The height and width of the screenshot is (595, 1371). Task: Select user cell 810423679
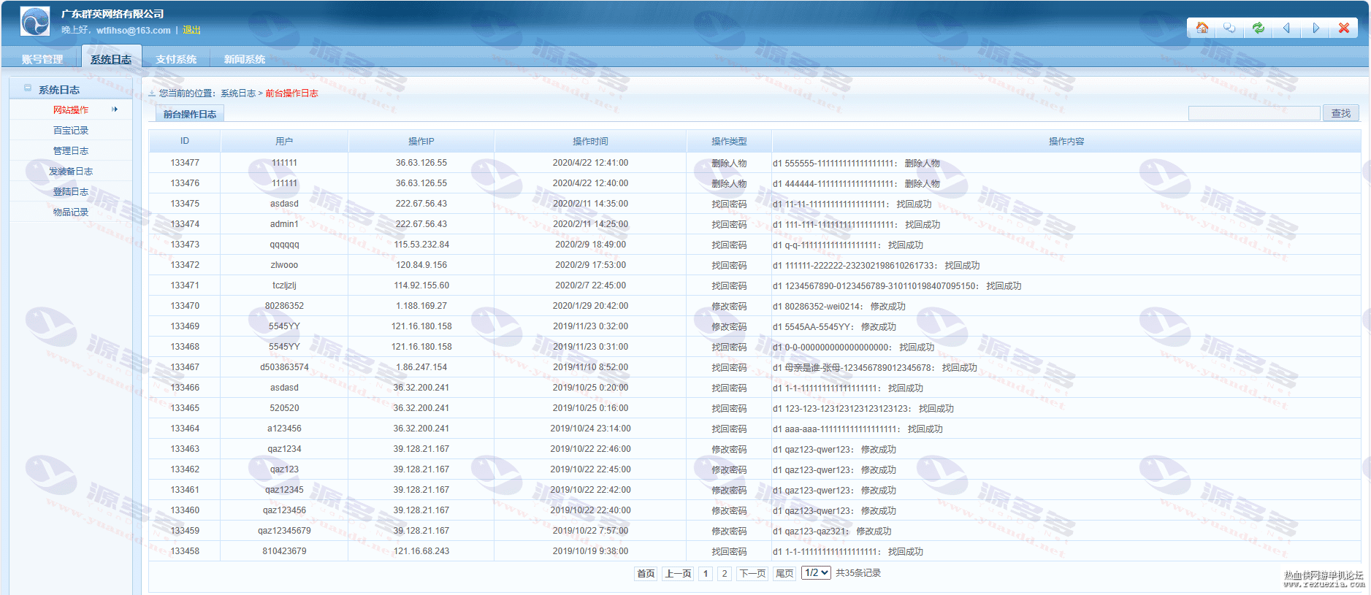point(284,551)
